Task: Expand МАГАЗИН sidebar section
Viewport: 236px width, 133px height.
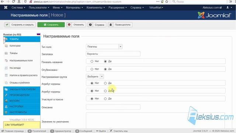Action: 22,101
